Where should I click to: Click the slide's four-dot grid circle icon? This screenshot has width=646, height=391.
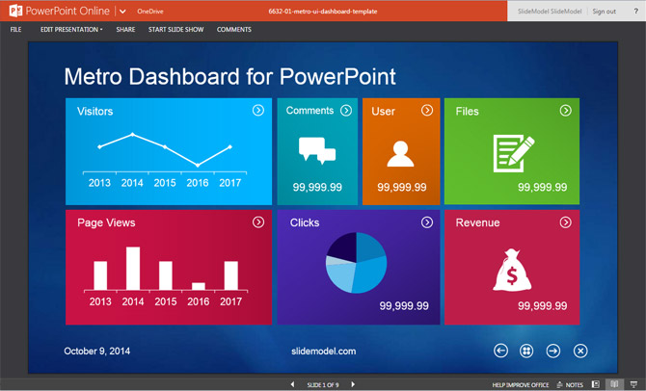[526, 351]
